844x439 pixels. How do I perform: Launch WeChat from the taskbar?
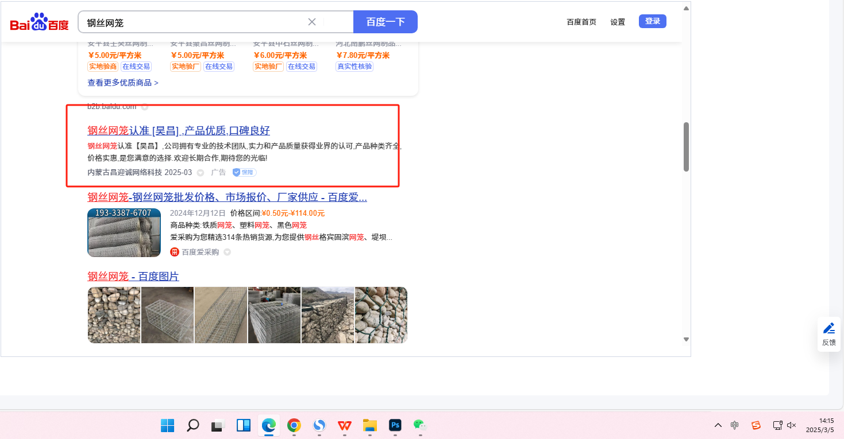(x=420, y=425)
